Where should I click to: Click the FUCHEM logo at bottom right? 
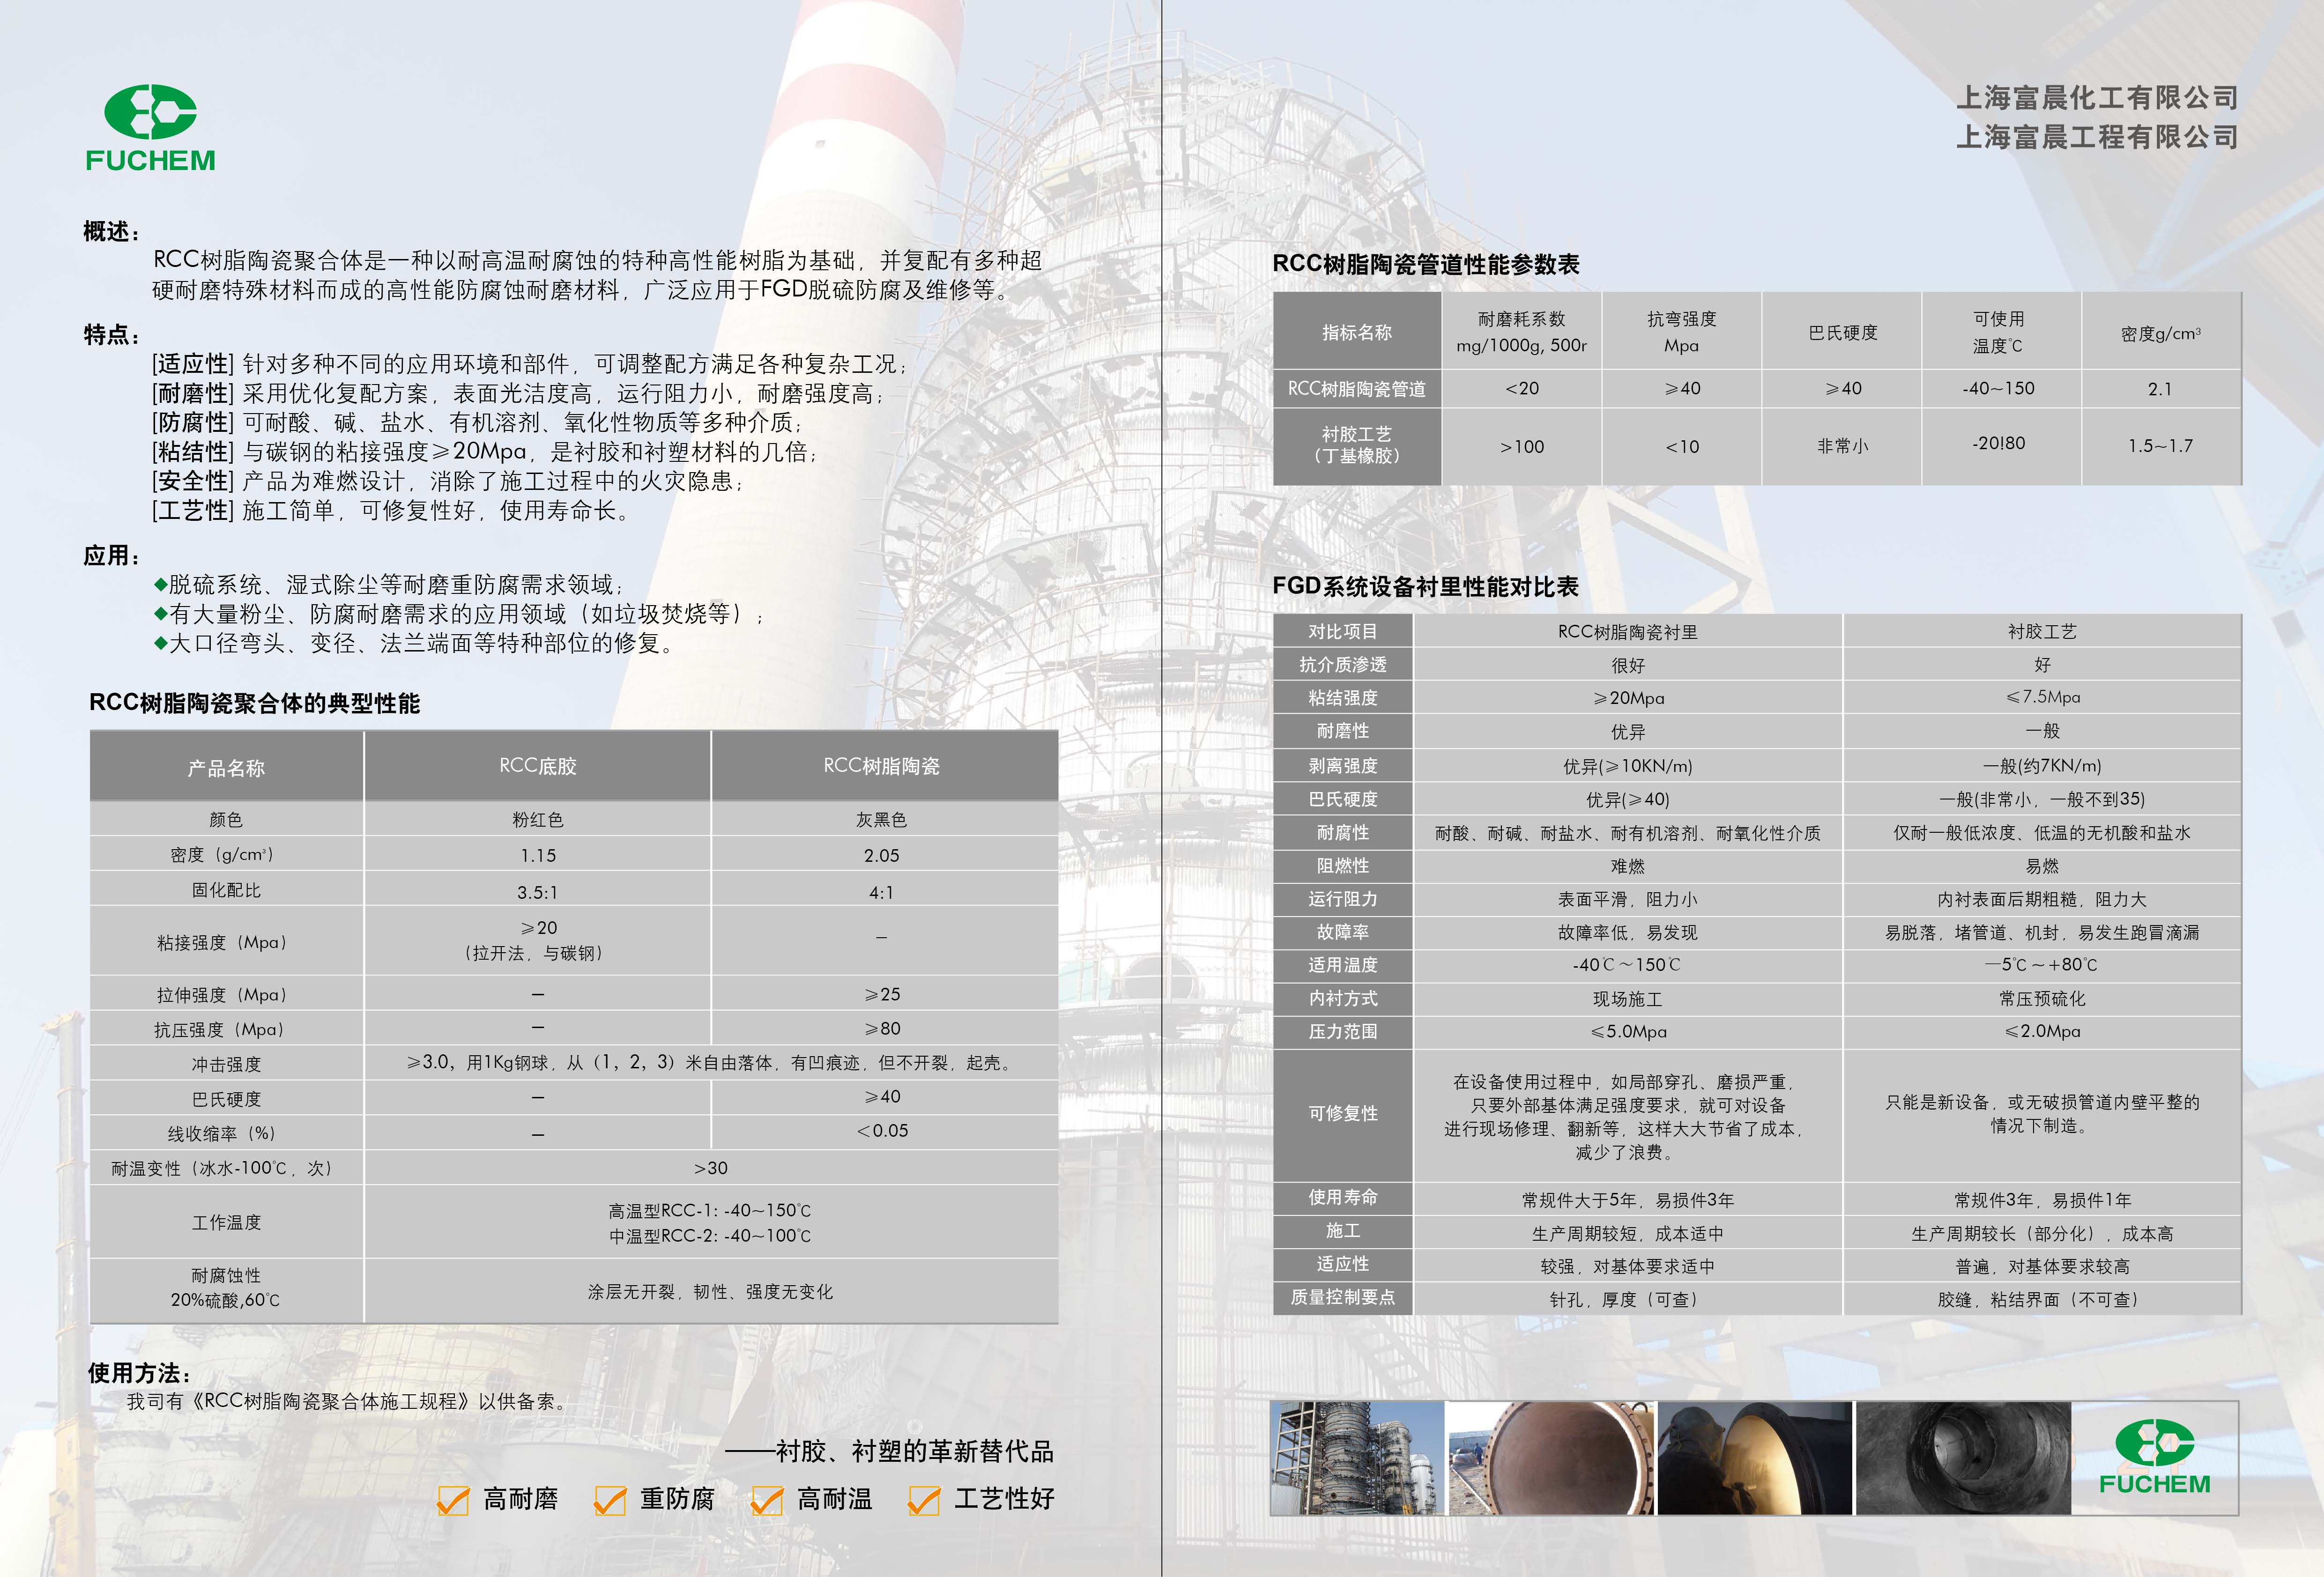(x=2154, y=1457)
